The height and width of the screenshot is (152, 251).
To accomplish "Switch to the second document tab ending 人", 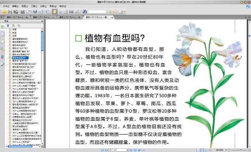I will [x=44, y=17].
